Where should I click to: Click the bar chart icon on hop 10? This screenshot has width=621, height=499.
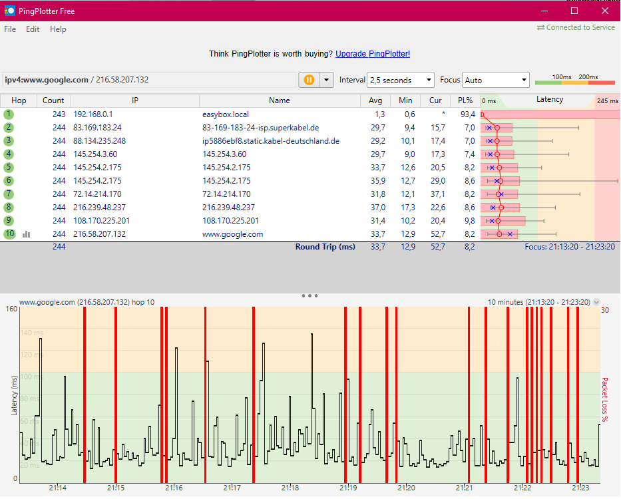point(26,234)
